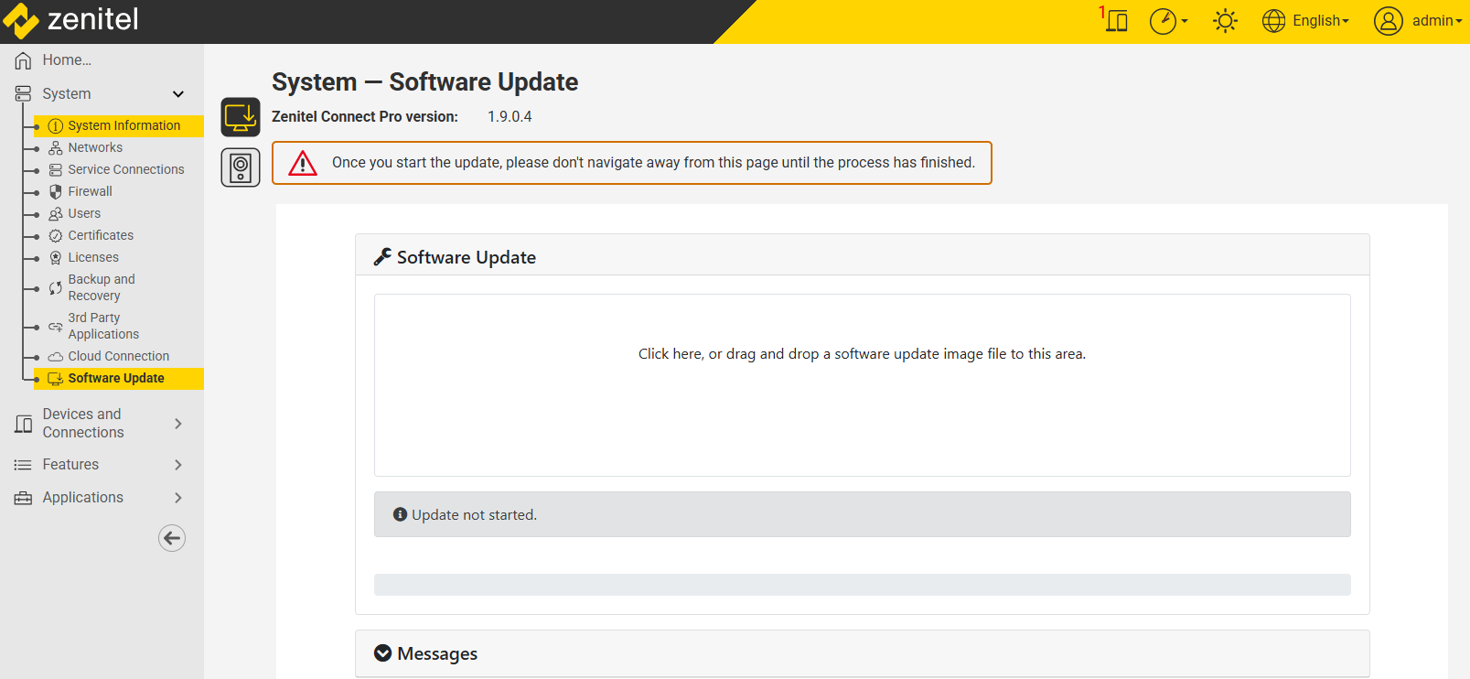Viewport: 1470px width, 679px height.
Task: Open the admin user menu
Action: click(1418, 21)
